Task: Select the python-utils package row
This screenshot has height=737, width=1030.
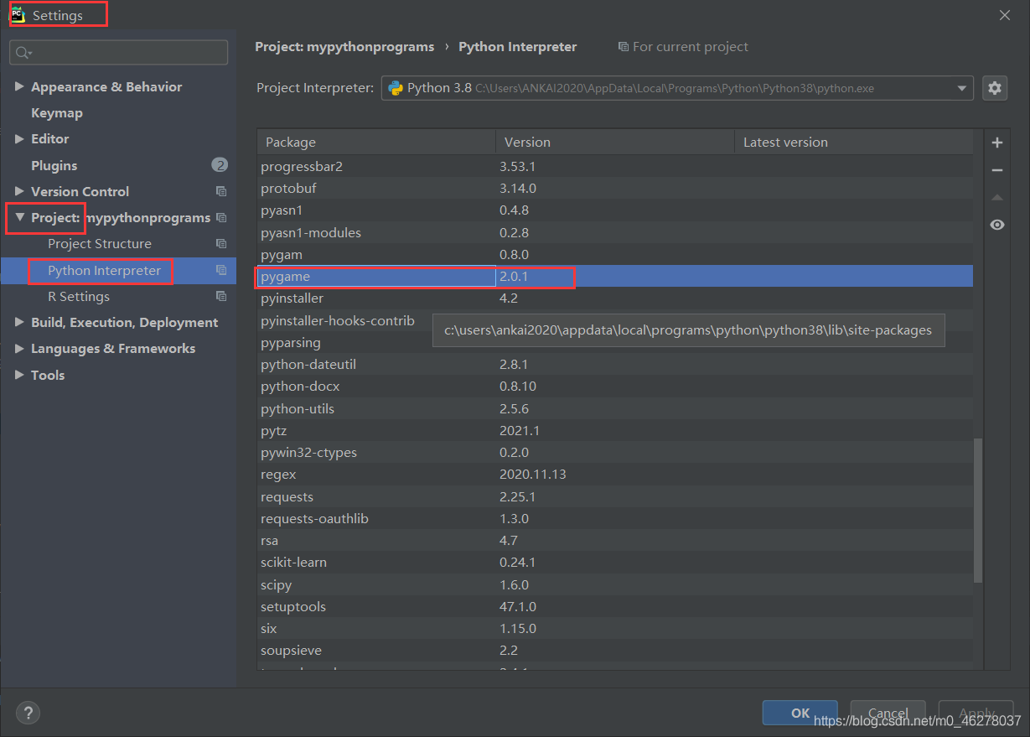Action: (615, 408)
